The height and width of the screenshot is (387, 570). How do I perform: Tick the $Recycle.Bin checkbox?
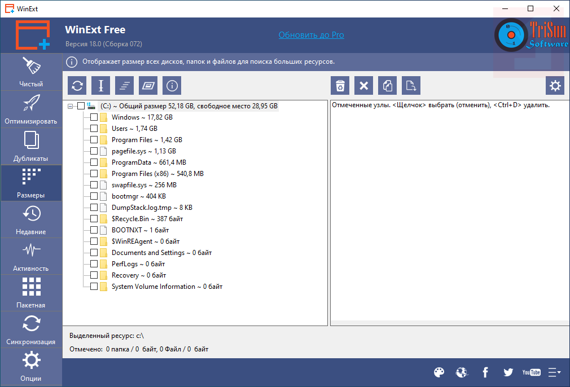[94, 218]
